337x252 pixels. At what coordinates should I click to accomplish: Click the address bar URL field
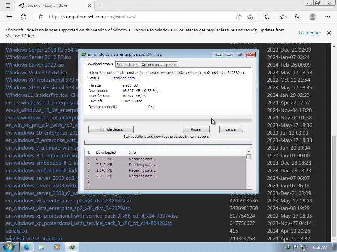coord(138,17)
